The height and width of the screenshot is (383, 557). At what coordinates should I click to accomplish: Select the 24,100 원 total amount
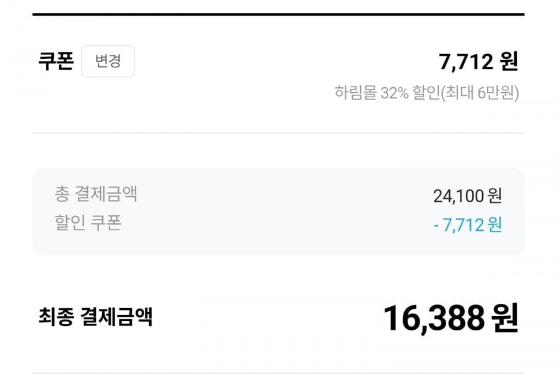[x=467, y=196]
